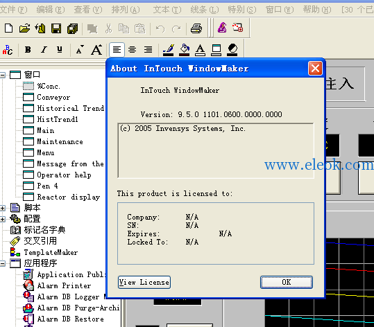Redo the last undone action
This screenshot has width=374, height=327.
[x=176, y=29]
